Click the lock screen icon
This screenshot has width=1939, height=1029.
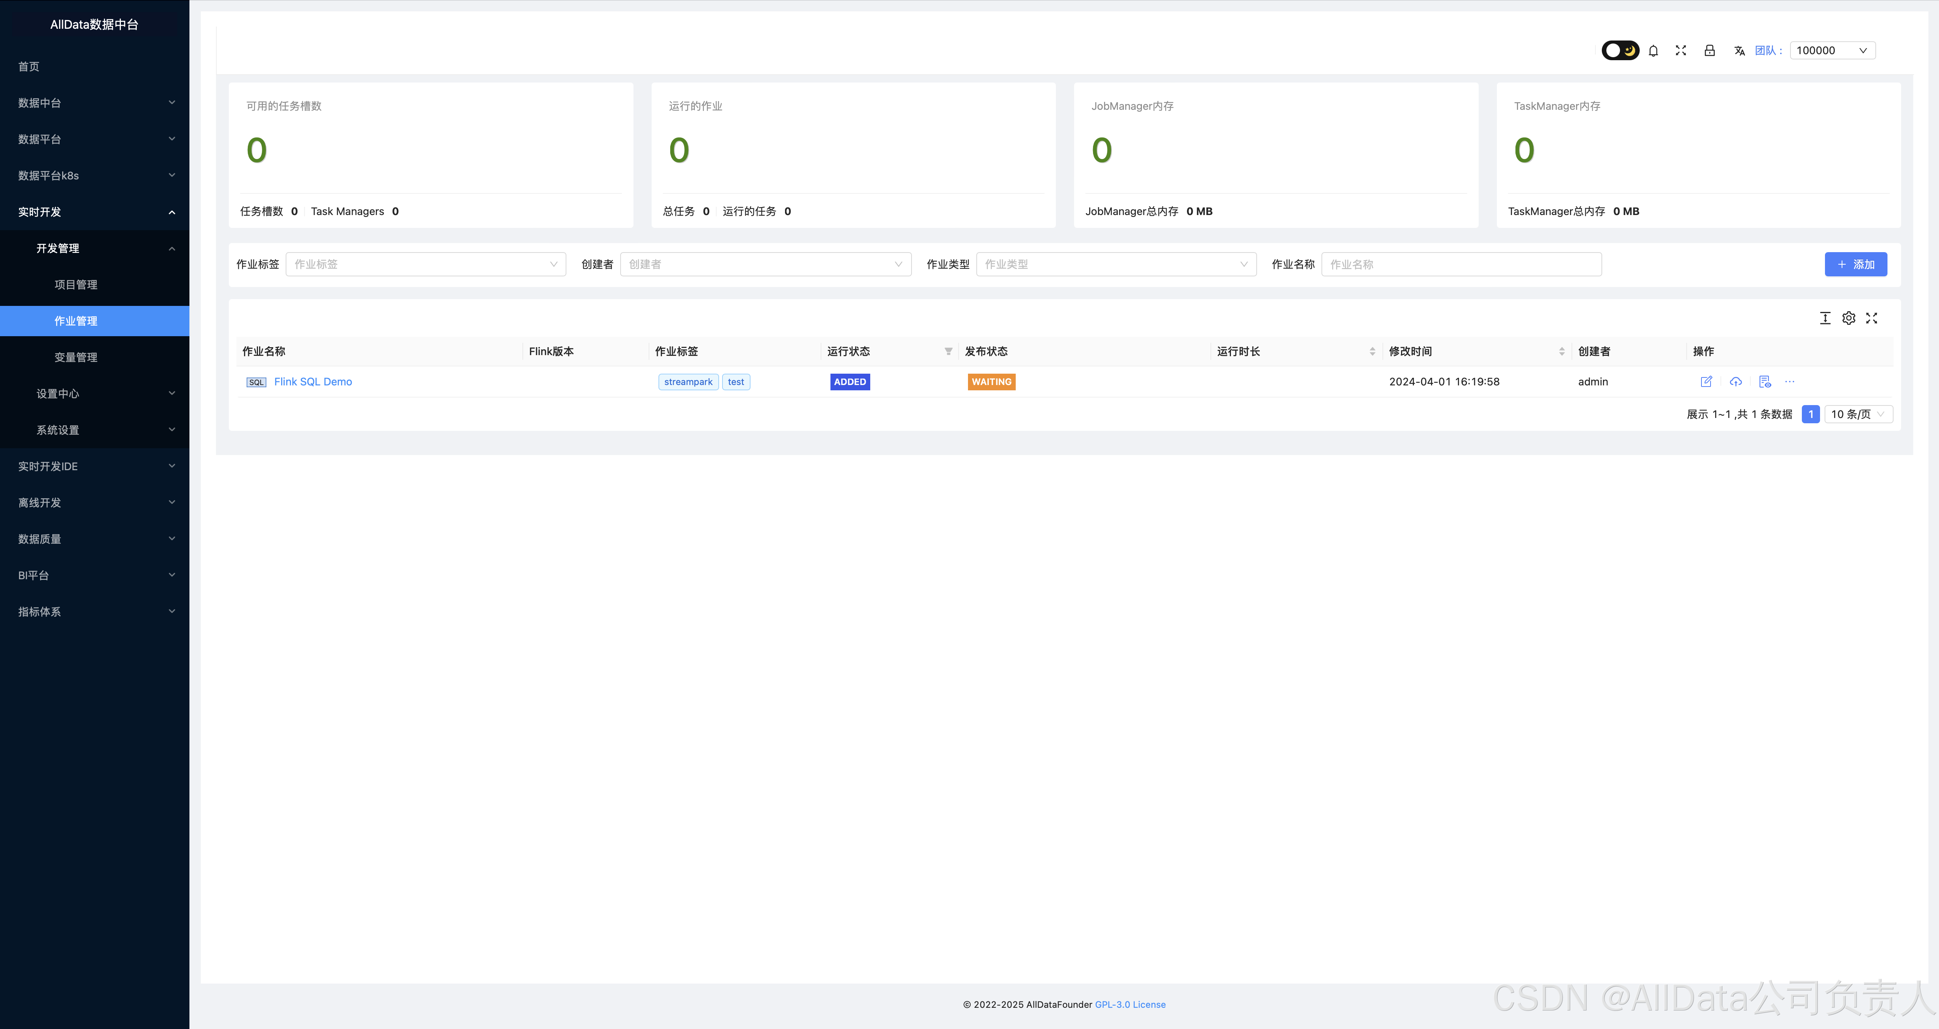tap(1709, 50)
